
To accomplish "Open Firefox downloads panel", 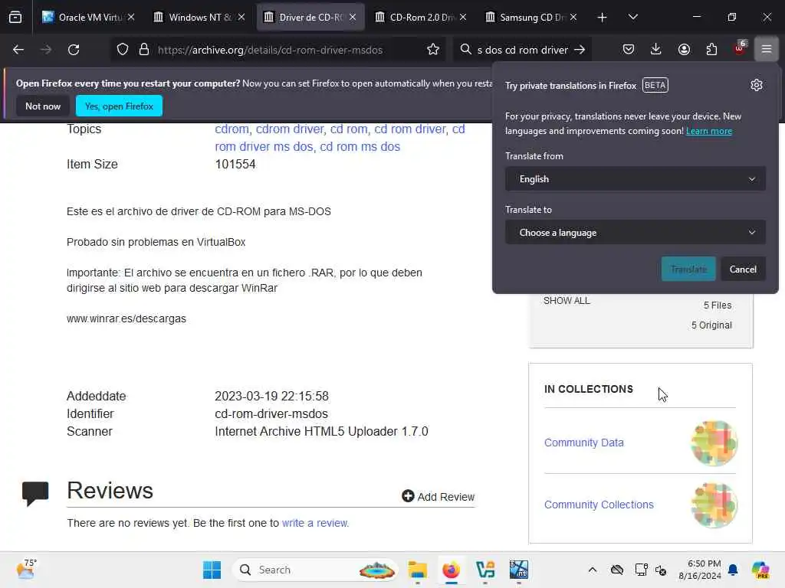I will pyautogui.click(x=656, y=49).
